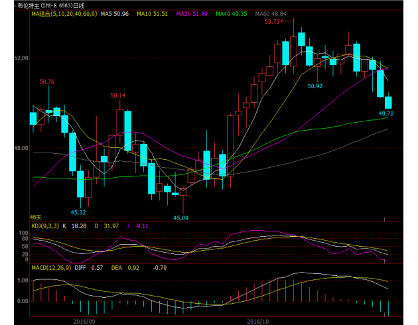
Task: Click the KDJ 50 axis label
Action: [x=25, y=247]
